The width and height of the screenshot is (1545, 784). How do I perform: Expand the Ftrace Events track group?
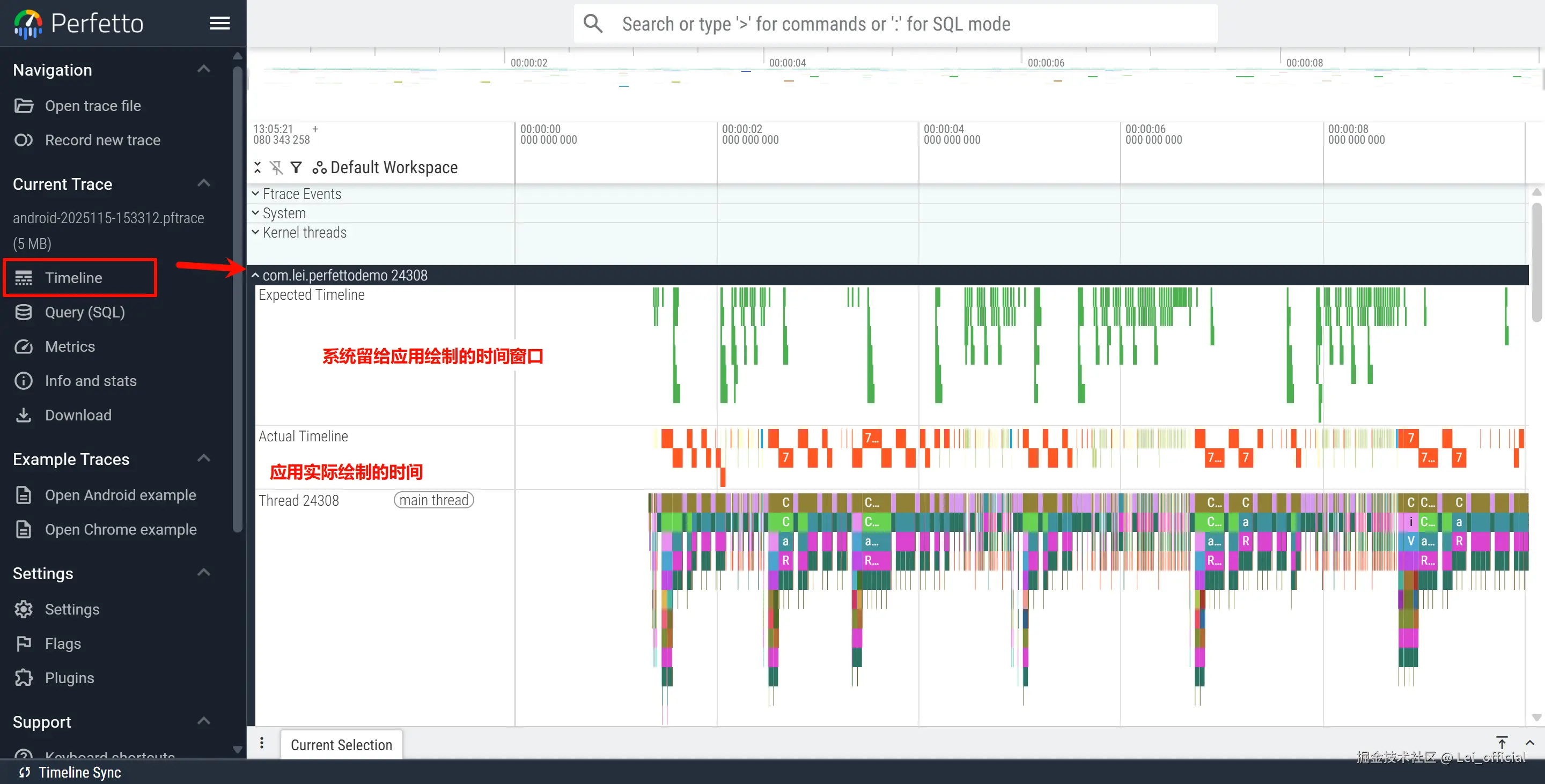tap(255, 194)
